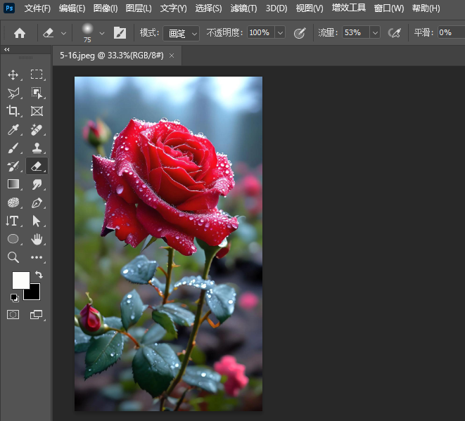Open the 视图(V) menu
465x421 pixels.
[x=310, y=8]
